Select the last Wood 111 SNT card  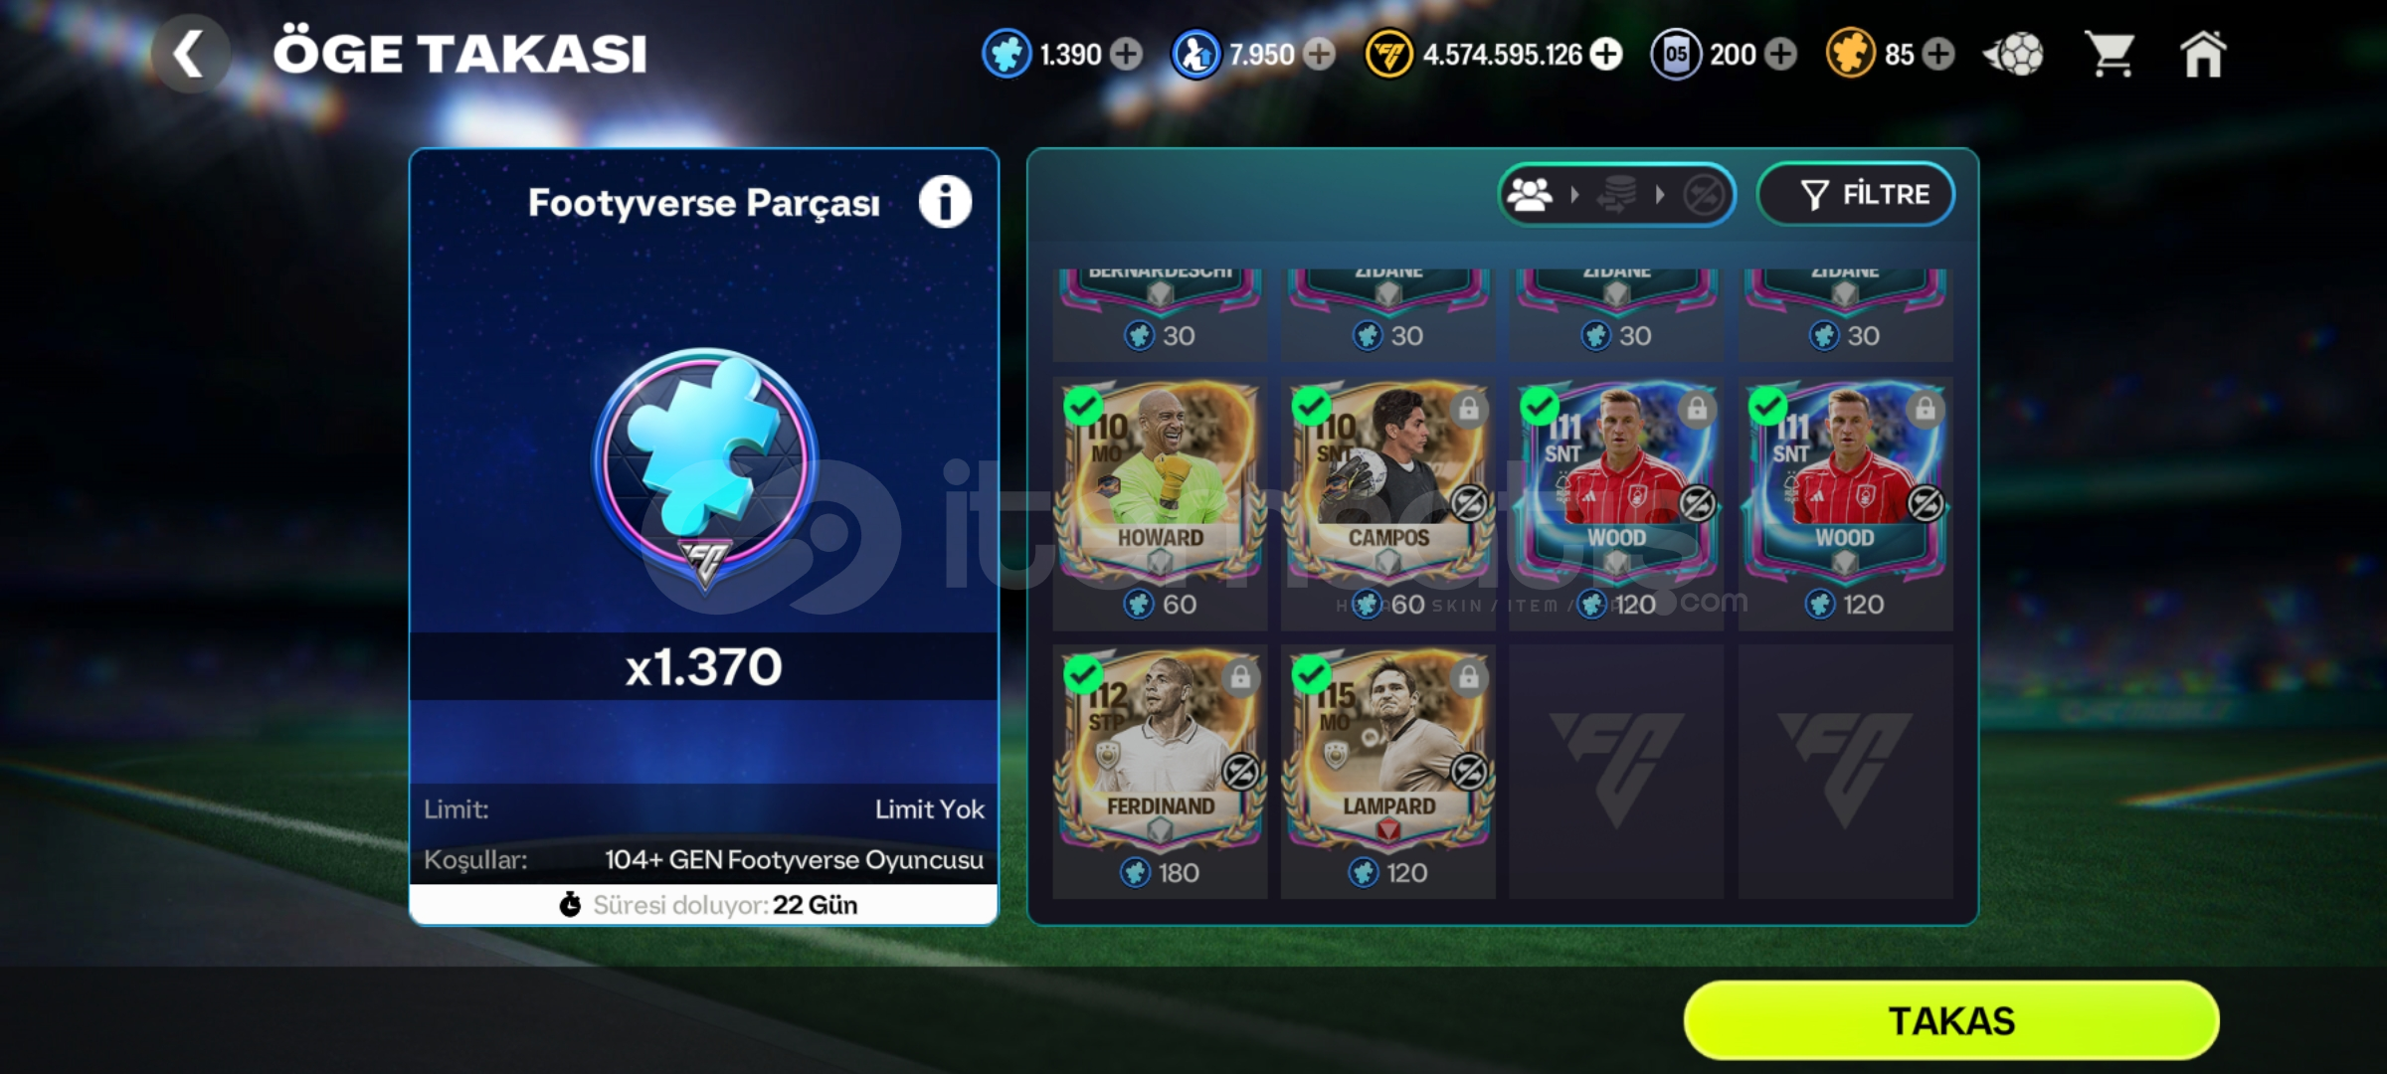1845,503
